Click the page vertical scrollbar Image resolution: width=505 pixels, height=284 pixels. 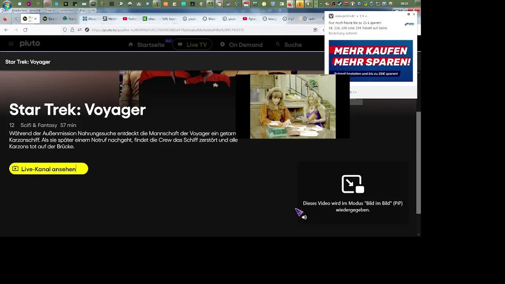[419, 163]
